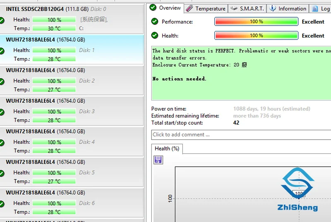The height and width of the screenshot is (222, 331).
Task: Click the Performance 100 % gradient bar
Action: pyautogui.click(x=256, y=21)
